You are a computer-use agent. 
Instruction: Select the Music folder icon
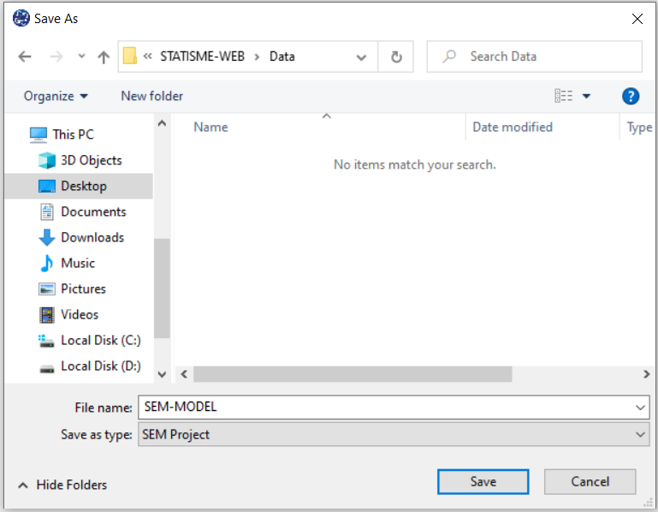pyautogui.click(x=47, y=263)
